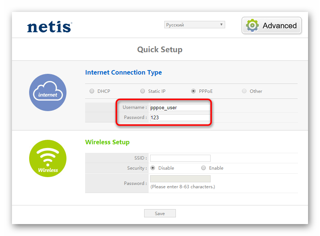Image resolution: width=320 pixels, height=236 pixels.
Task: Click the Internet Connection Type heading
Action: point(124,72)
